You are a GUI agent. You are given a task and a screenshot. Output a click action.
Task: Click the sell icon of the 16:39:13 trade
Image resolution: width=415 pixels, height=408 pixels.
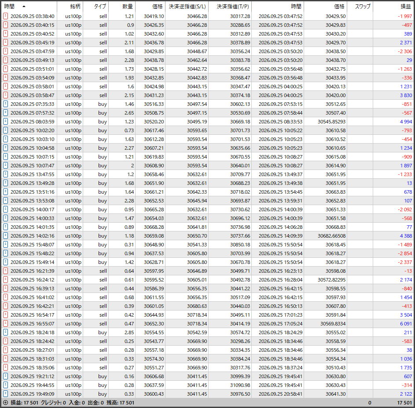pyautogui.click(x=5, y=289)
